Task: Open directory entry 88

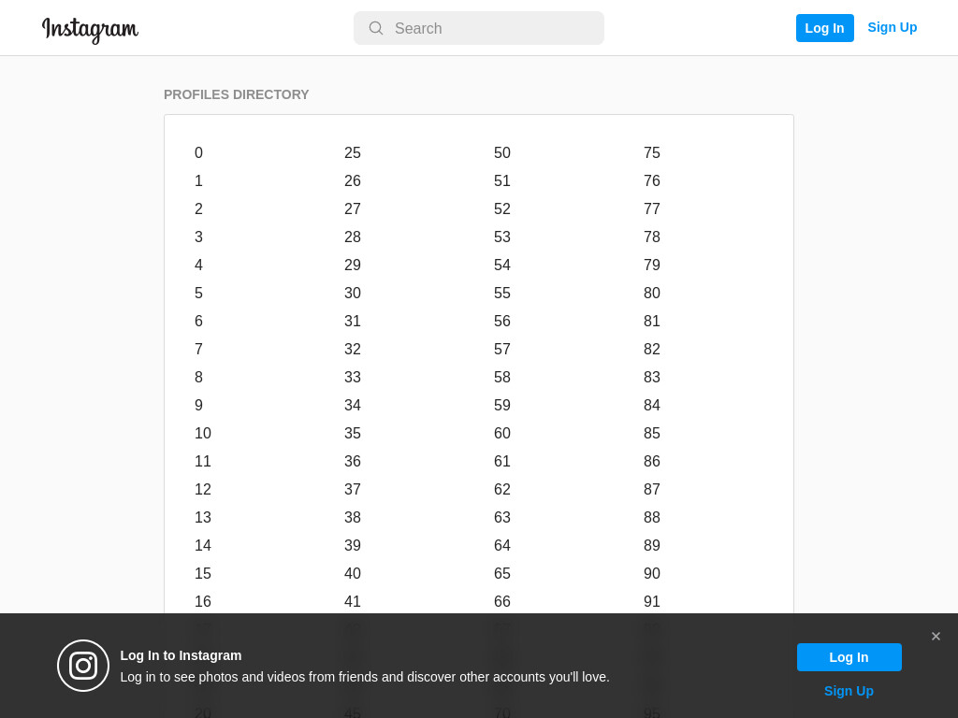Action: pos(652,518)
